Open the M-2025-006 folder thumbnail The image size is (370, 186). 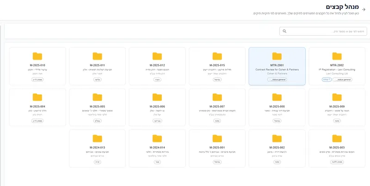tap(157, 97)
